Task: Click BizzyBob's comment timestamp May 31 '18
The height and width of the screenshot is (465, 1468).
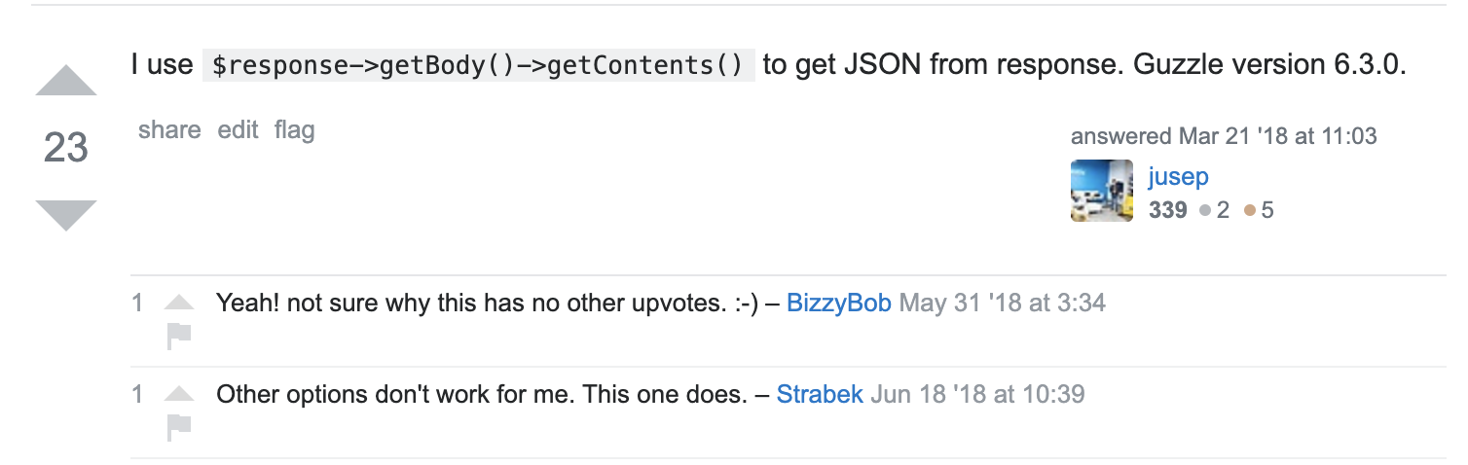Action: tap(1002, 303)
